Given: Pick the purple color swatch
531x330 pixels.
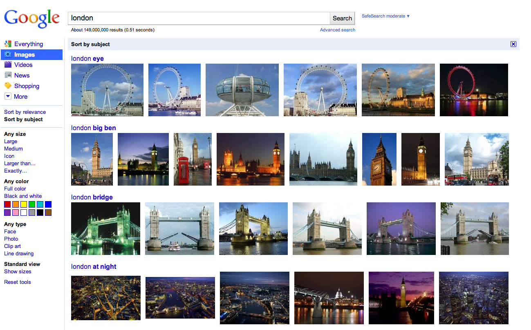Looking at the screenshot, I should [7, 213].
